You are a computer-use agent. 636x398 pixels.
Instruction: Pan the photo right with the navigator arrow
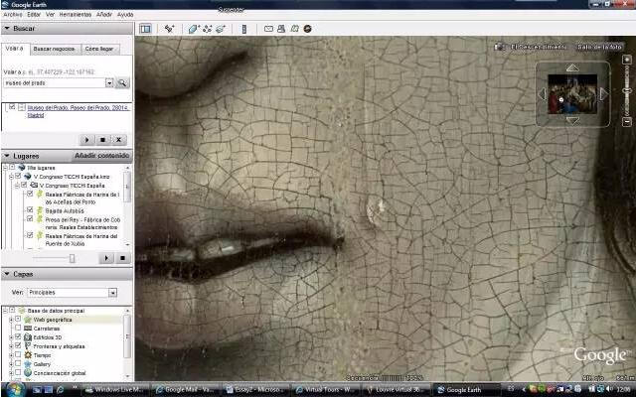pyautogui.click(x=603, y=94)
